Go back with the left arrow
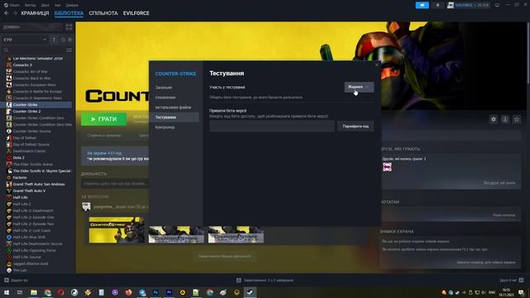Viewport: 530px width, 298px height. pyautogui.click(x=6, y=13)
